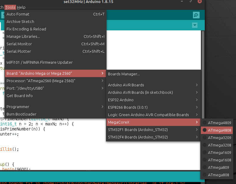
Task: Open Serial Plotter from Tools menu
Action: coord(55,51)
